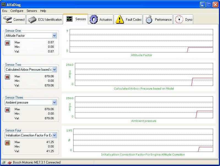Toggle Sensor One reset button icon
Screen dimensions: 220x166
click(x=7, y=43)
